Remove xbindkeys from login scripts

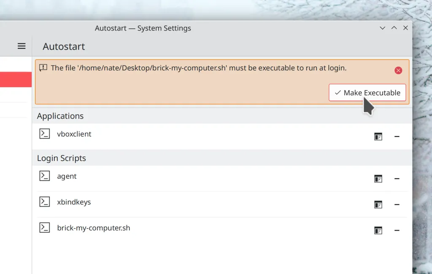[397, 204]
